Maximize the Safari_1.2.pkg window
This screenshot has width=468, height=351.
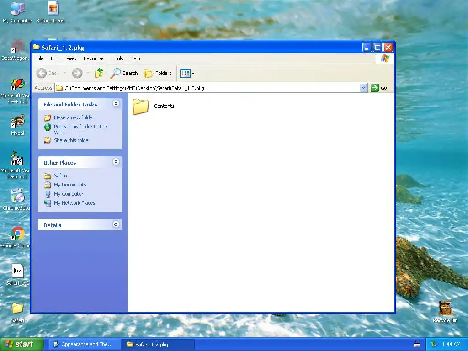(x=378, y=47)
